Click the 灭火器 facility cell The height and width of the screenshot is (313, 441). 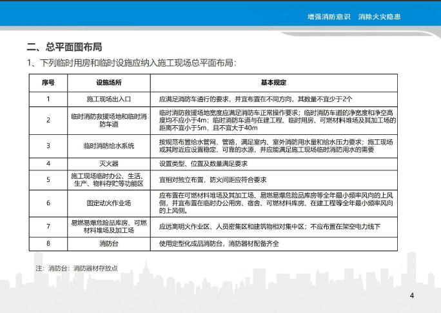tap(109, 163)
